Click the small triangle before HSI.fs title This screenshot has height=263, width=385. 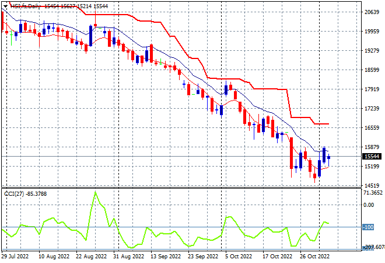(5, 6)
